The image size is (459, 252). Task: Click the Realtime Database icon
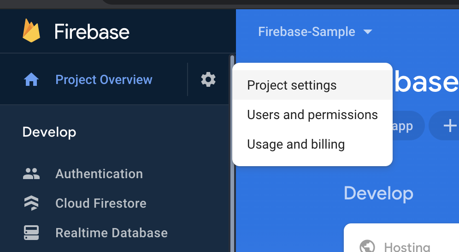(x=31, y=233)
